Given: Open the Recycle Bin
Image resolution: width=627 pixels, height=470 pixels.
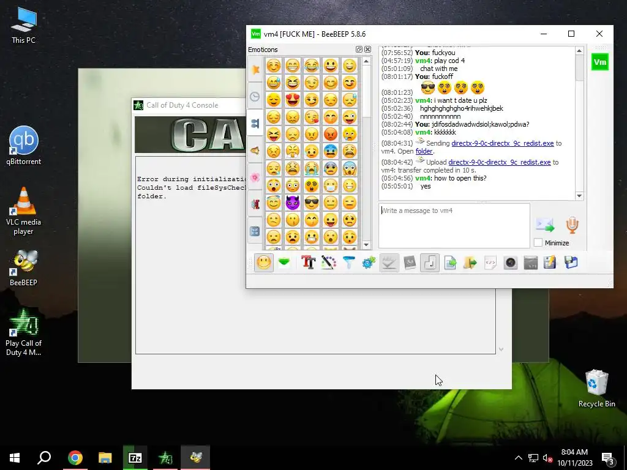Looking at the screenshot, I should [x=596, y=388].
